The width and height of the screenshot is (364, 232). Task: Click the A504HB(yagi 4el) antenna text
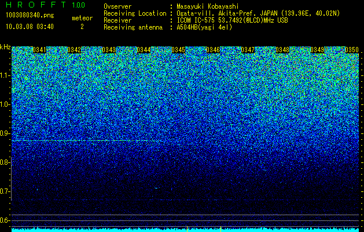204,27
